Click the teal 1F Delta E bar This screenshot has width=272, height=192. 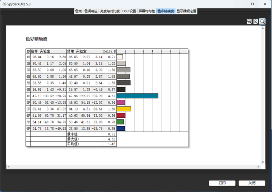pos(137,96)
